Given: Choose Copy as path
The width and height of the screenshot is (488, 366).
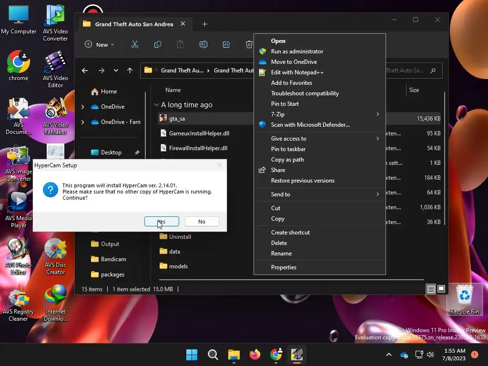Looking at the screenshot, I should [x=320, y=160].
